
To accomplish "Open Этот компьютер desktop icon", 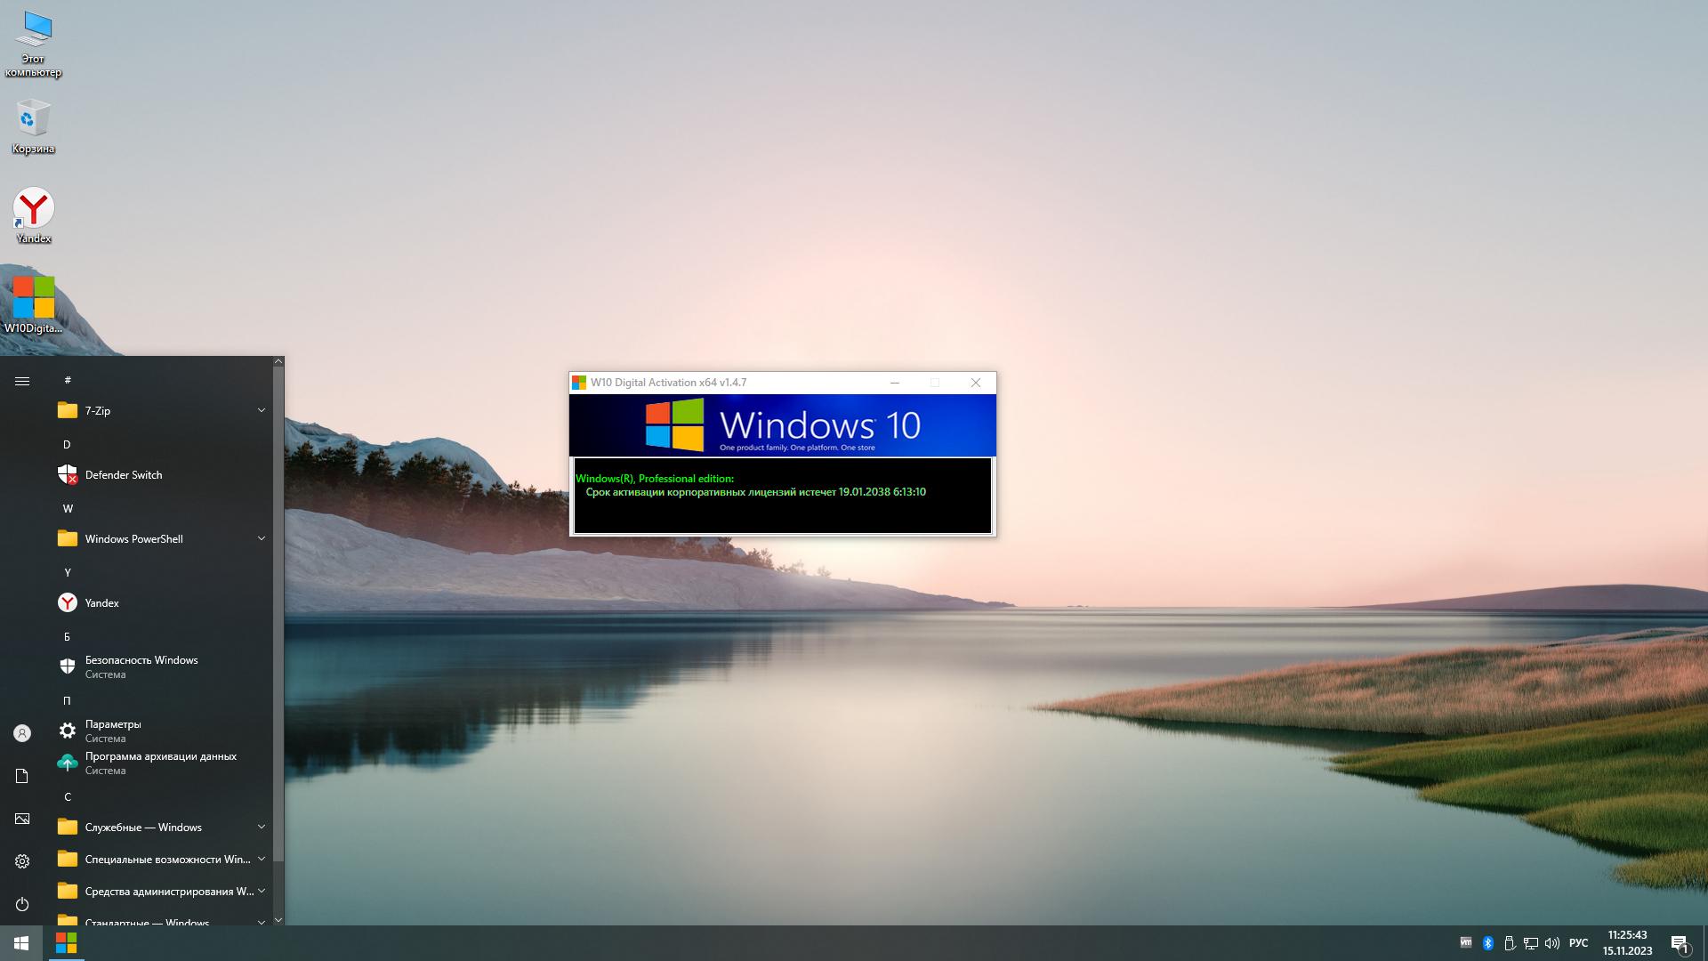I will 34,40.
